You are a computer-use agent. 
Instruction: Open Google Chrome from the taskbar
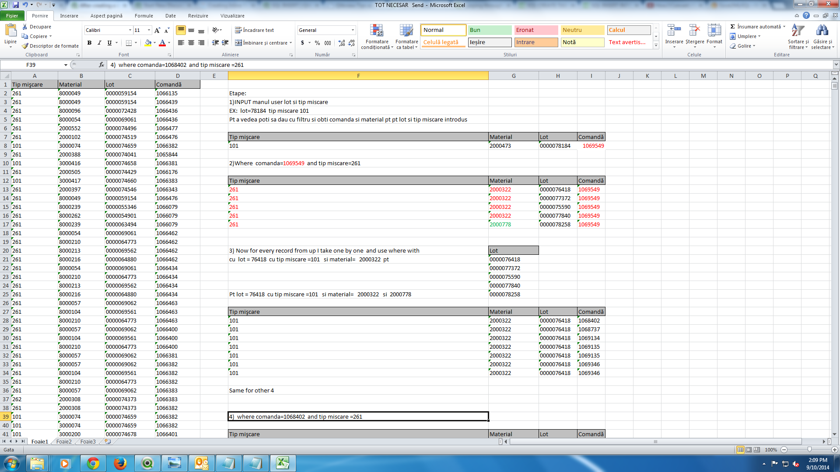click(x=93, y=463)
